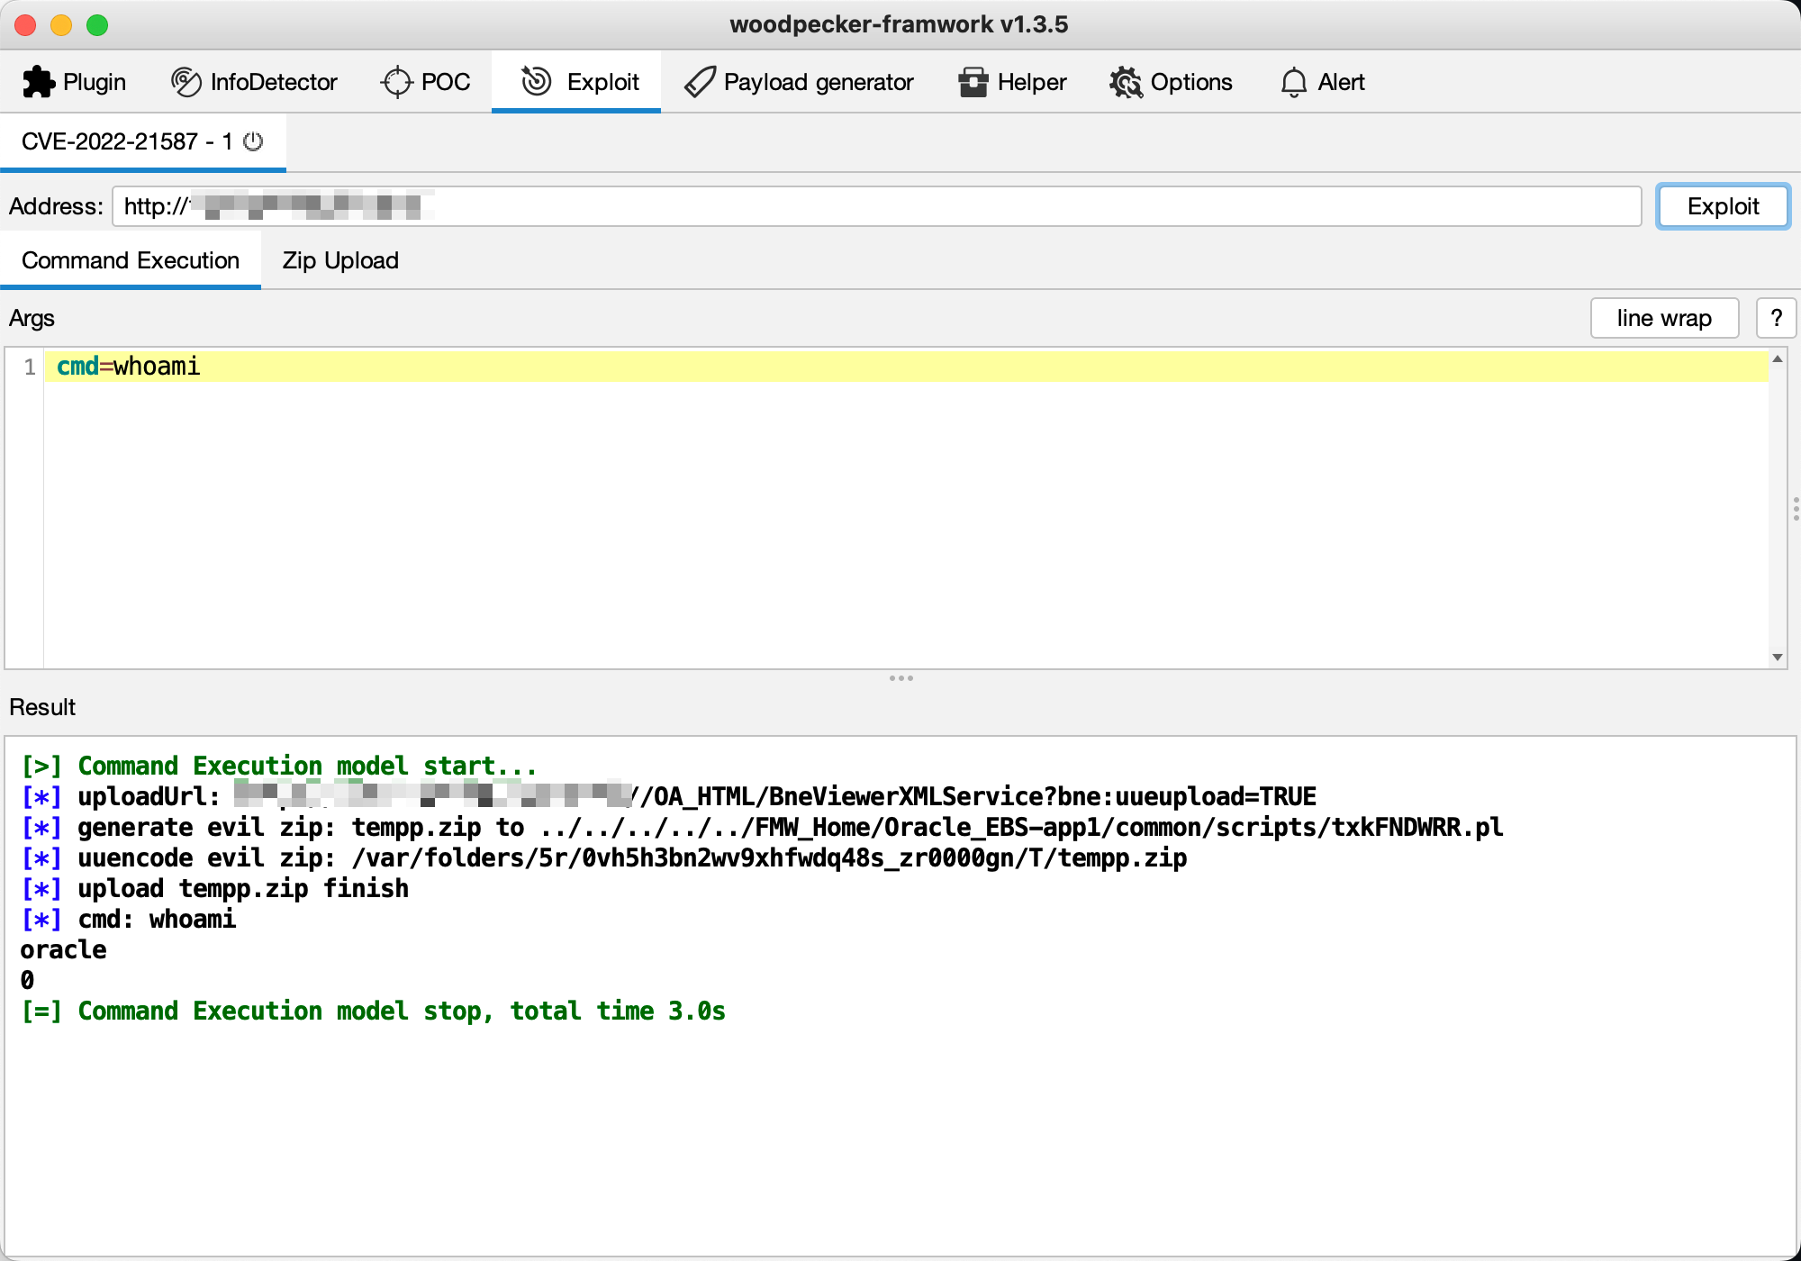
Task: Click the POC crosshair icon
Action: coord(396,82)
